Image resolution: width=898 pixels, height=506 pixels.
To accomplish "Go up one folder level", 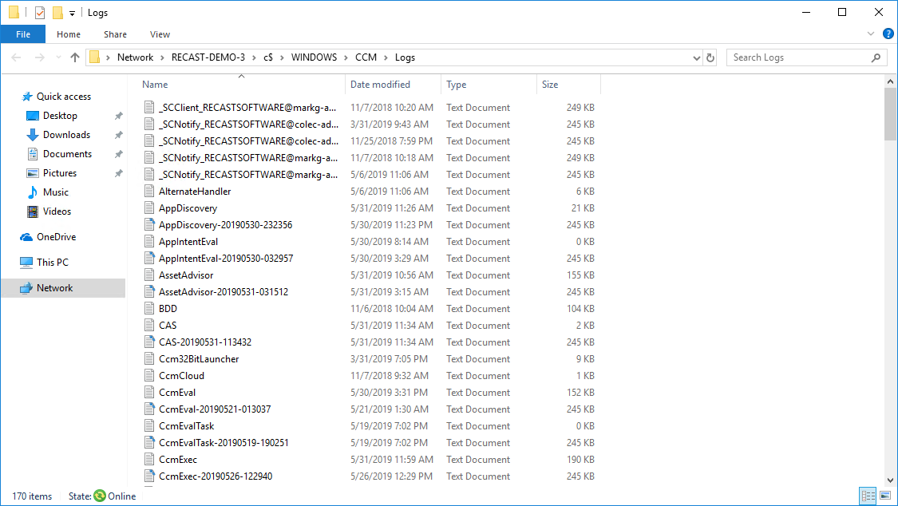I will pyautogui.click(x=75, y=57).
